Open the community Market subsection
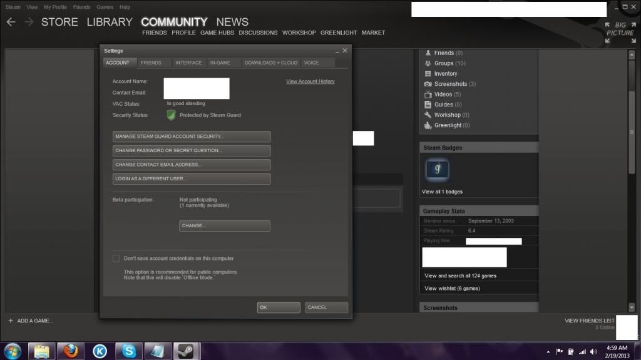The image size is (641, 360). click(x=373, y=33)
